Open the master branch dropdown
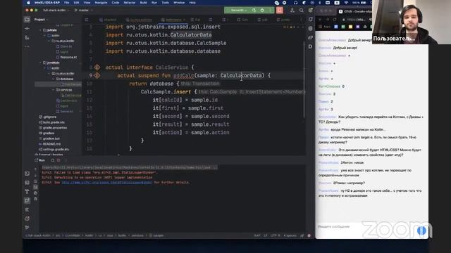451x253 pixels. click(83, 11)
